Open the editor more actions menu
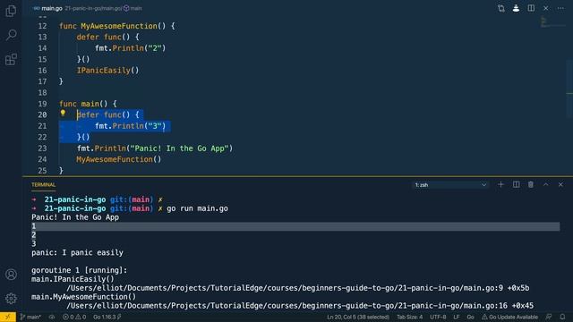The image size is (573, 322). 560,8
